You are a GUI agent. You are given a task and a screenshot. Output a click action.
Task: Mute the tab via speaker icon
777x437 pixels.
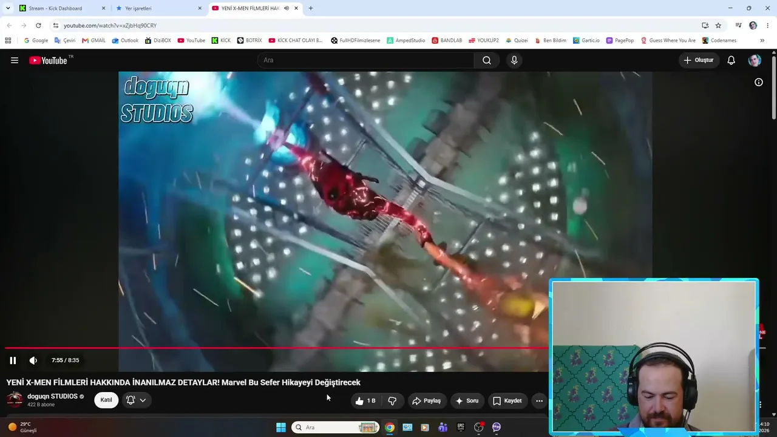coord(287,8)
